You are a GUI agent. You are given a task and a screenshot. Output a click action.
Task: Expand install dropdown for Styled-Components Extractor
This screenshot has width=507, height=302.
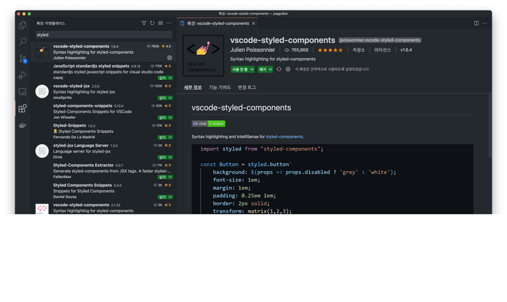pyautogui.click(x=170, y=177)
